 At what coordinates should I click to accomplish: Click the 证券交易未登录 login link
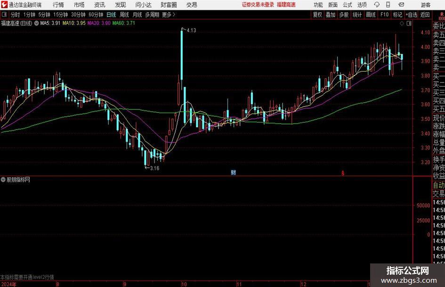(258, 5)
